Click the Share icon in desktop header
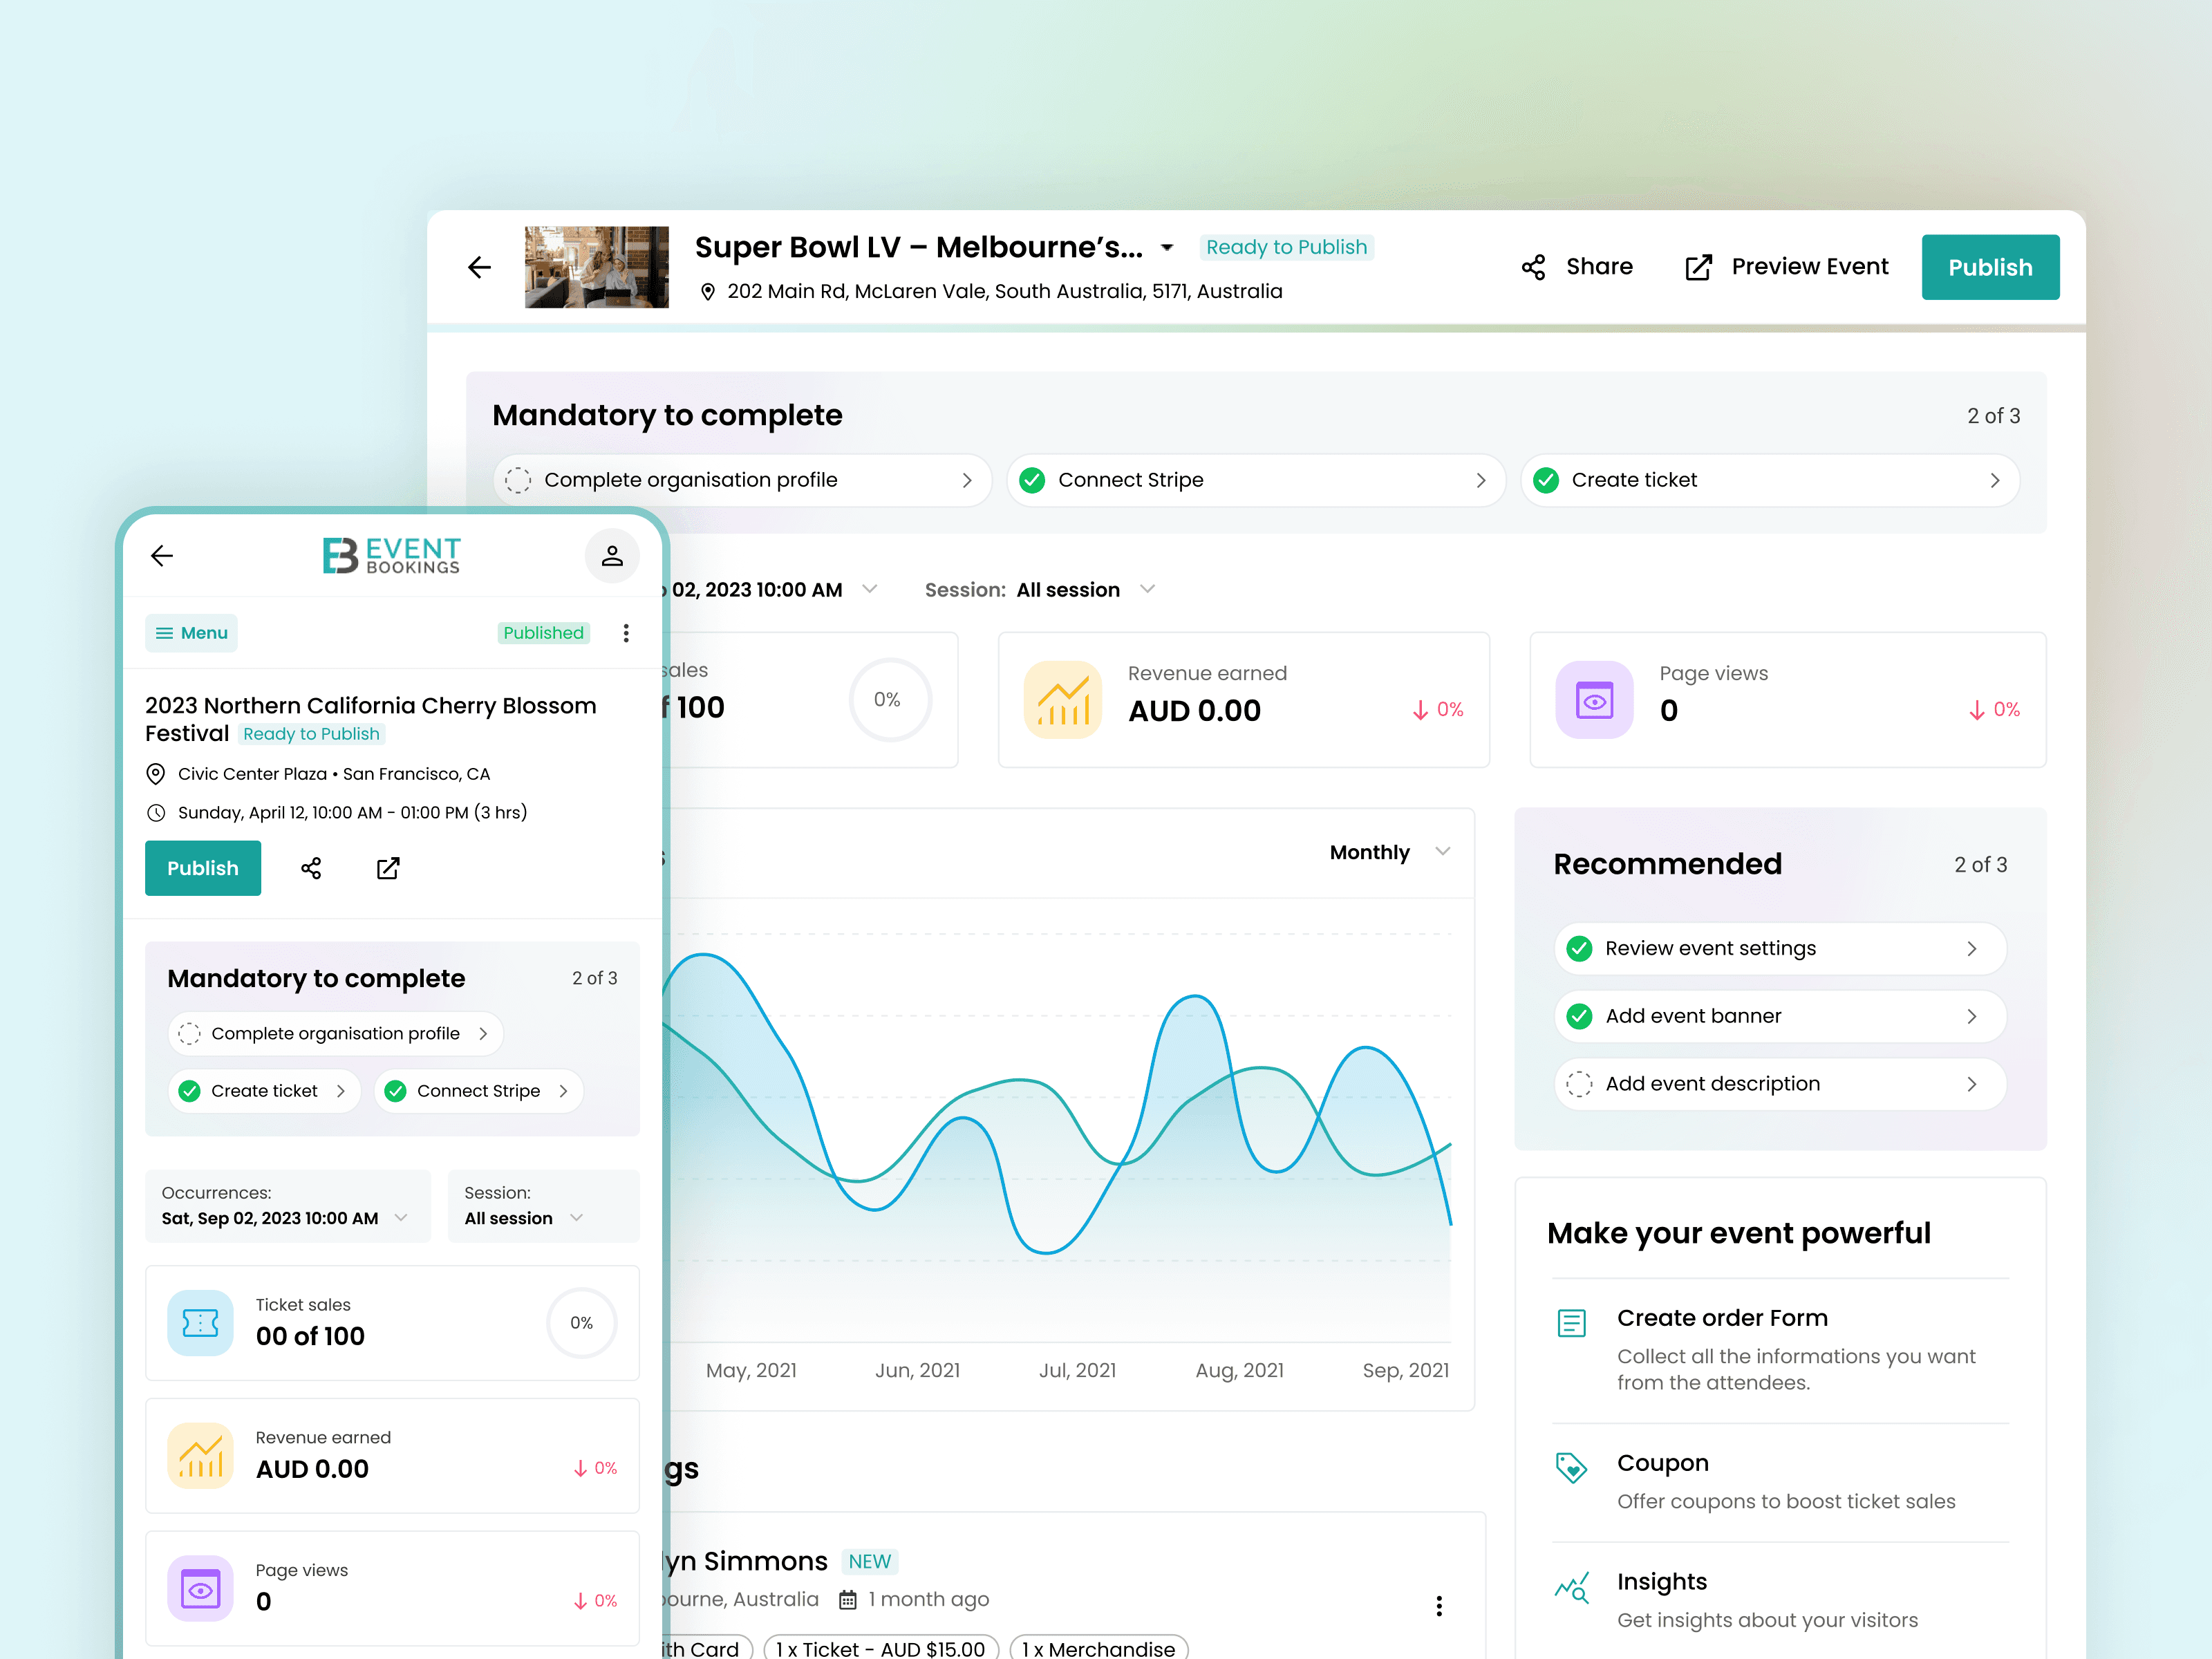The width and height of the screenshot is (2212, 1659). (1533, 267)
